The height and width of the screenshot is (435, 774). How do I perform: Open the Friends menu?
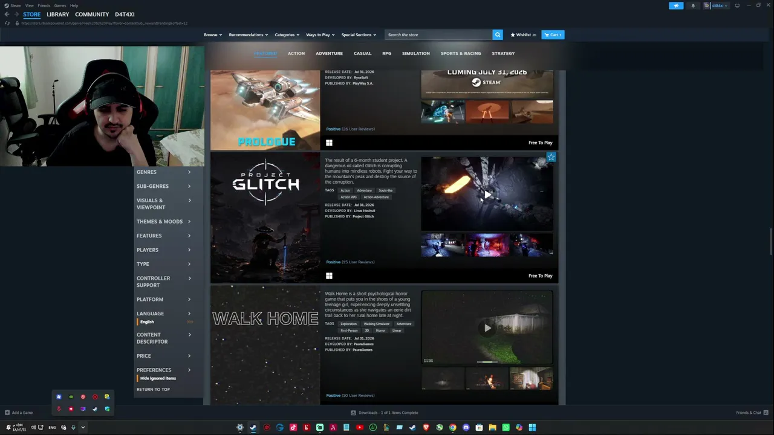(x=44, y=5)
